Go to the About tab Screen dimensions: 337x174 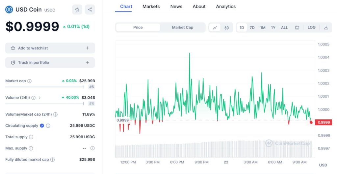tap(199, 7)
